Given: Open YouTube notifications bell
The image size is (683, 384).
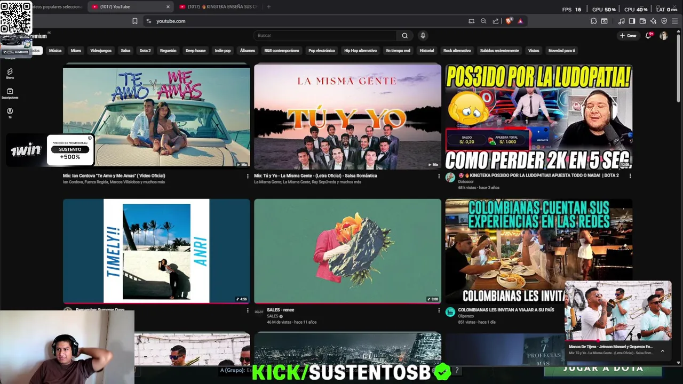Looking at the screenshot, I should (648, 36).
